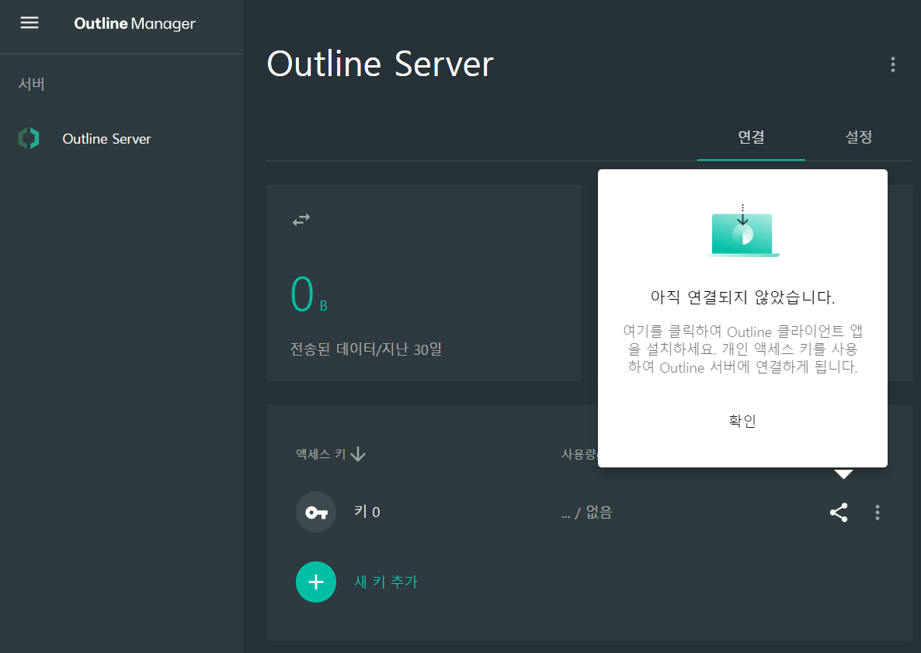The width and height of the screenshot is (921, 653).
Task: Click the green plus add-key button
Action: click(316, 582)
